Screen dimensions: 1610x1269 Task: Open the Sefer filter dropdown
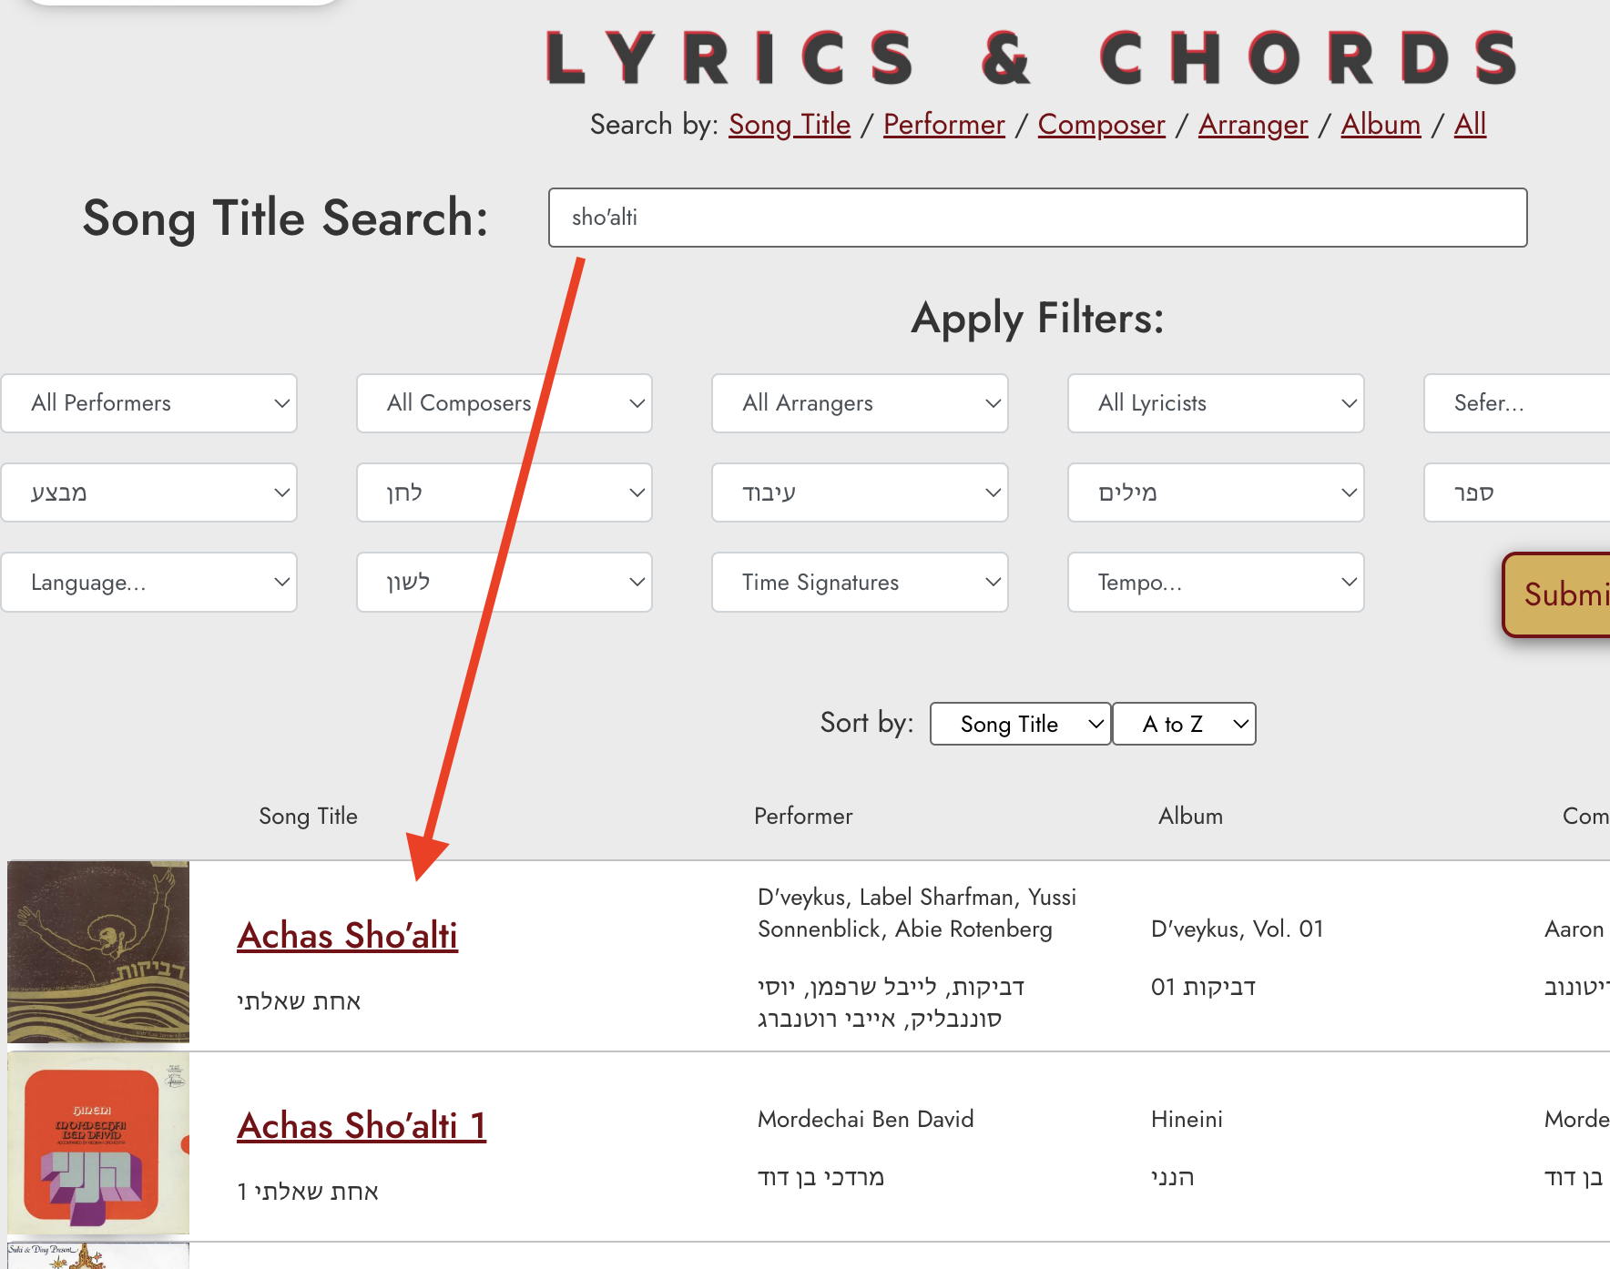pos(1517,403)
